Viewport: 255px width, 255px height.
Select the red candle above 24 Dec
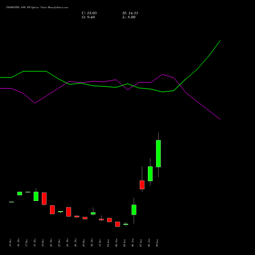(x=69, y=212)
